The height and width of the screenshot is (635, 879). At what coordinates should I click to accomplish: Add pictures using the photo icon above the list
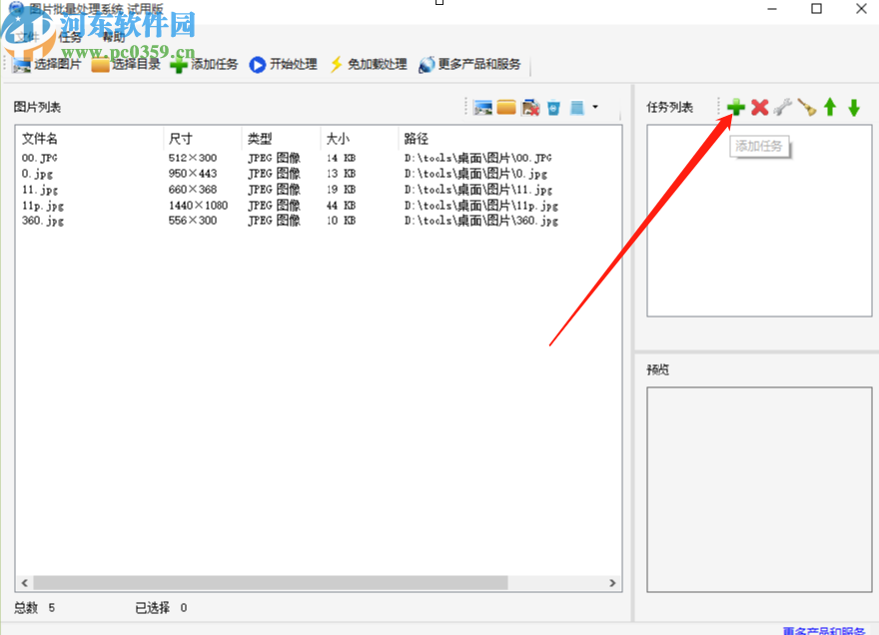click(482, 107)
